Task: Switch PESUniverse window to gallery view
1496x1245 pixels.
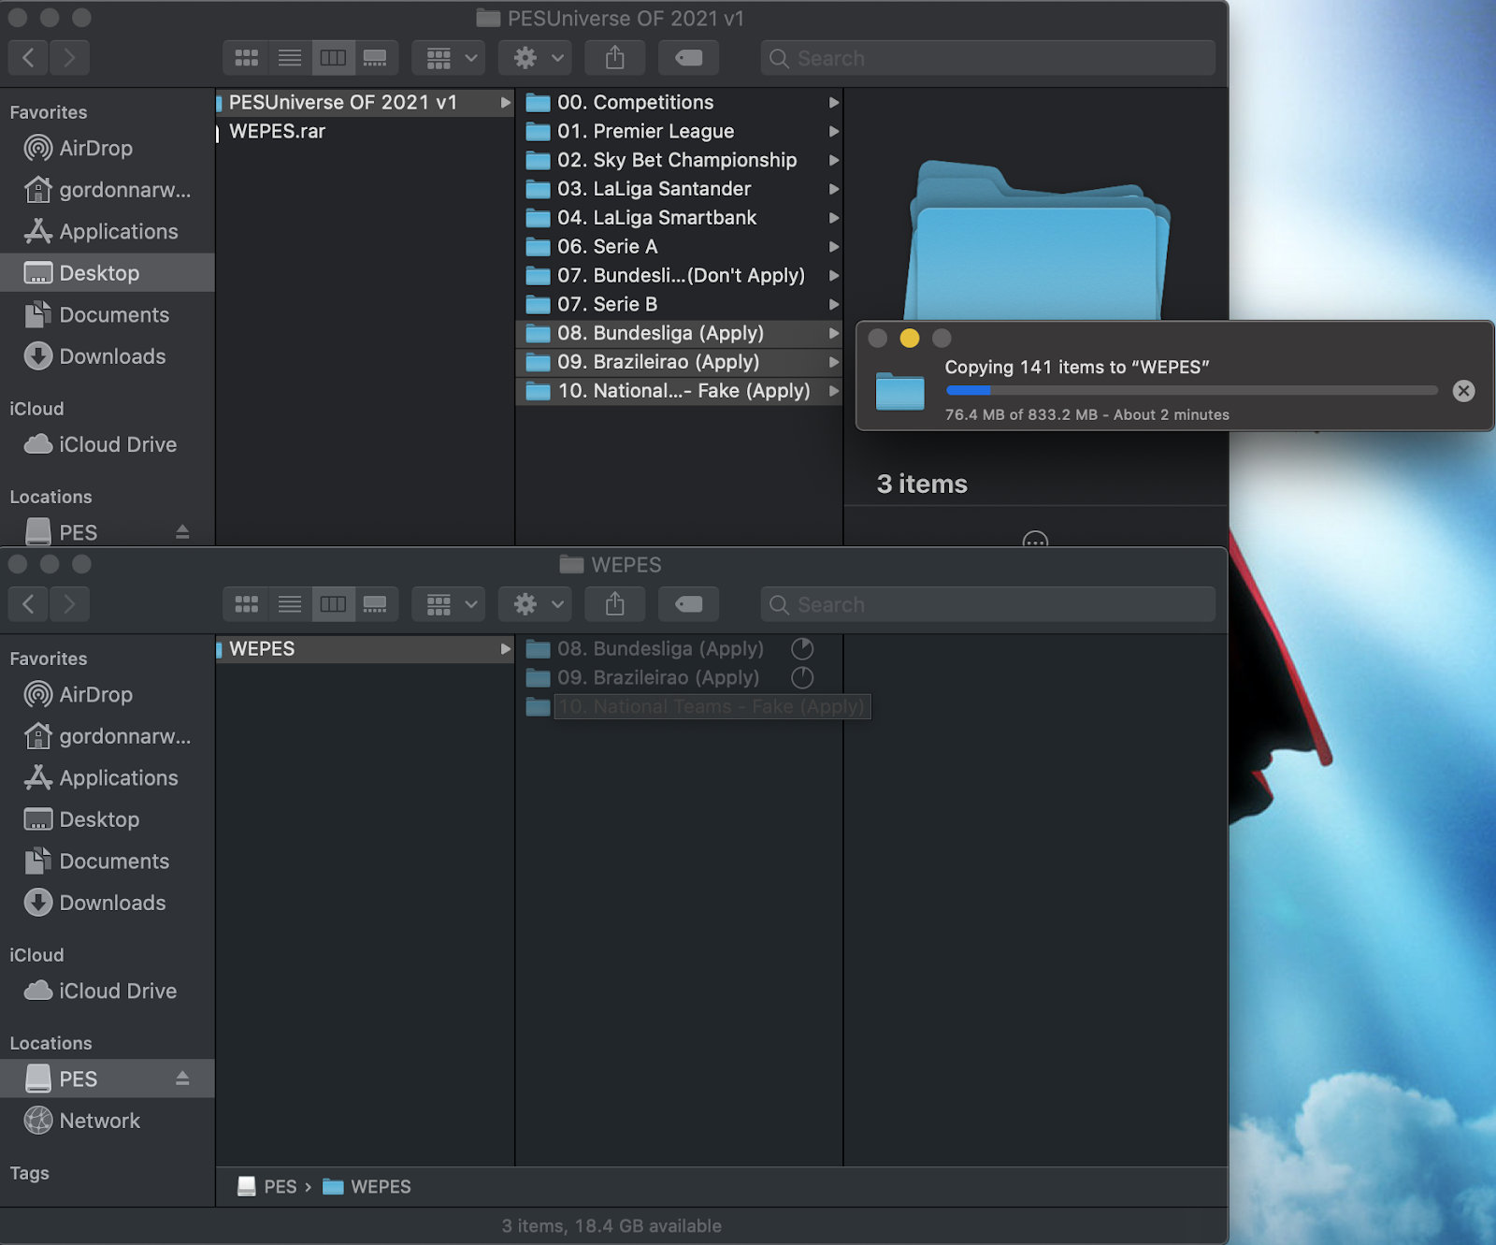Action: pos(376,58)
